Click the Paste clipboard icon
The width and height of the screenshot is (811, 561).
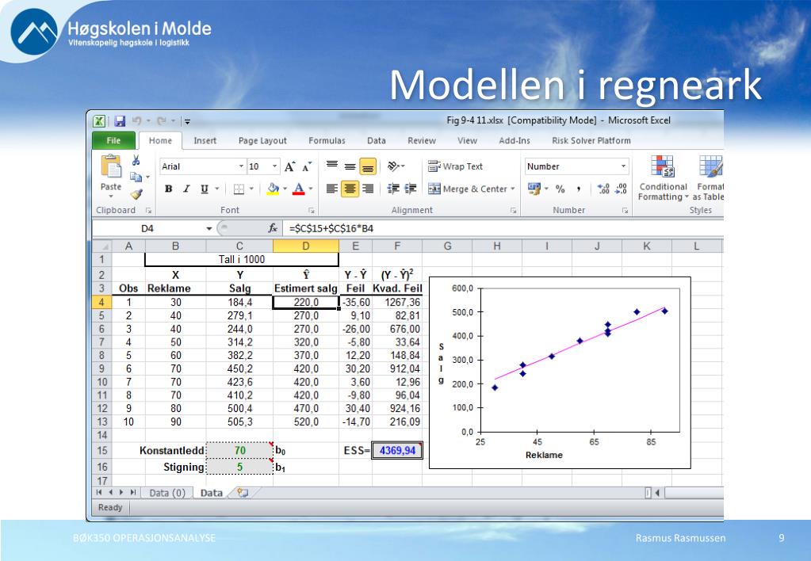click(111, 166)
